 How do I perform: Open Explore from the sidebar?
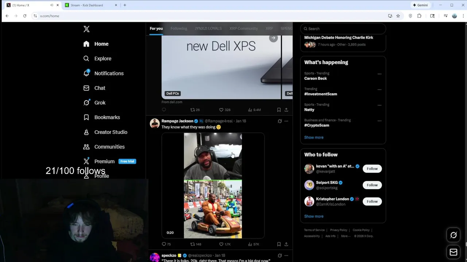tap(97, 59)
